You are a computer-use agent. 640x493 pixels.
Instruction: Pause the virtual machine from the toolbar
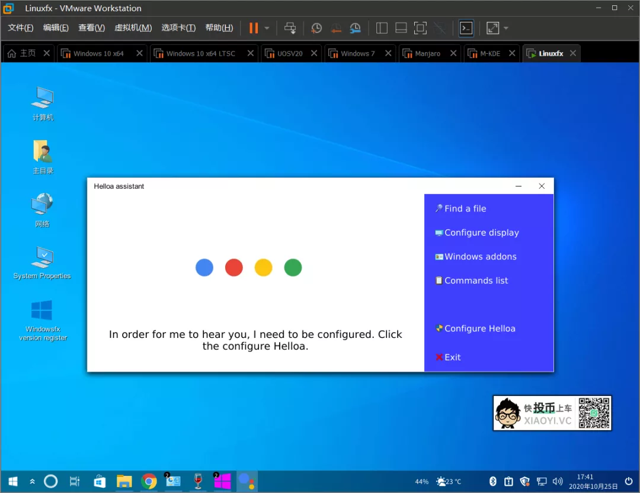254,28
